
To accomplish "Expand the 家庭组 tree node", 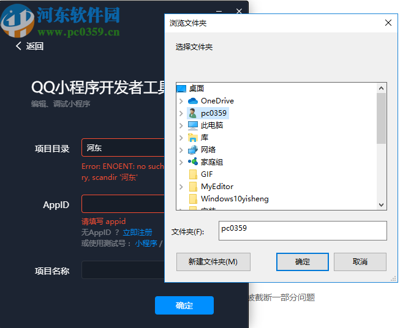I will tap(181, 162).
